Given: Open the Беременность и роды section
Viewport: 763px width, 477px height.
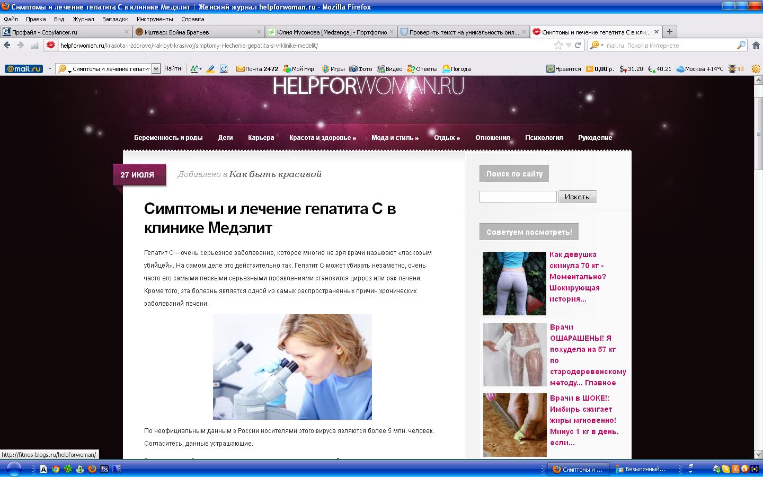Looking at the screenshot, I should point(168,138).
